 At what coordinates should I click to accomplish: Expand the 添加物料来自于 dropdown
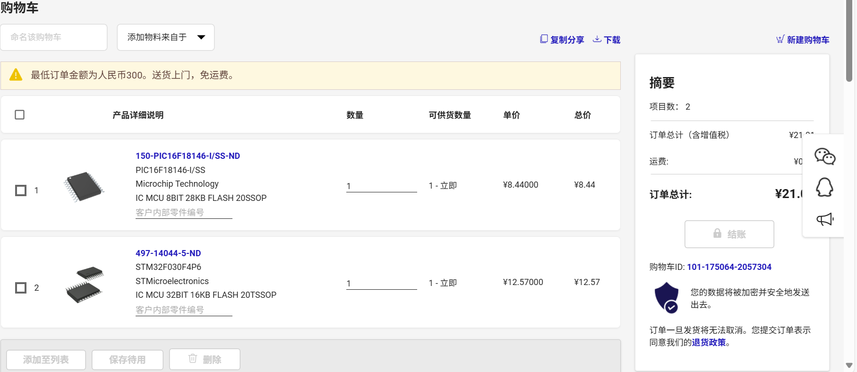(x=166, y=37)
